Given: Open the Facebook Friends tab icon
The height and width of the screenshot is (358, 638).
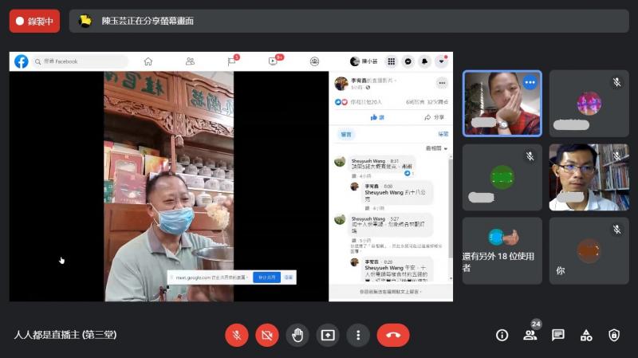Looking at the screenshot, I should [190, 61].
